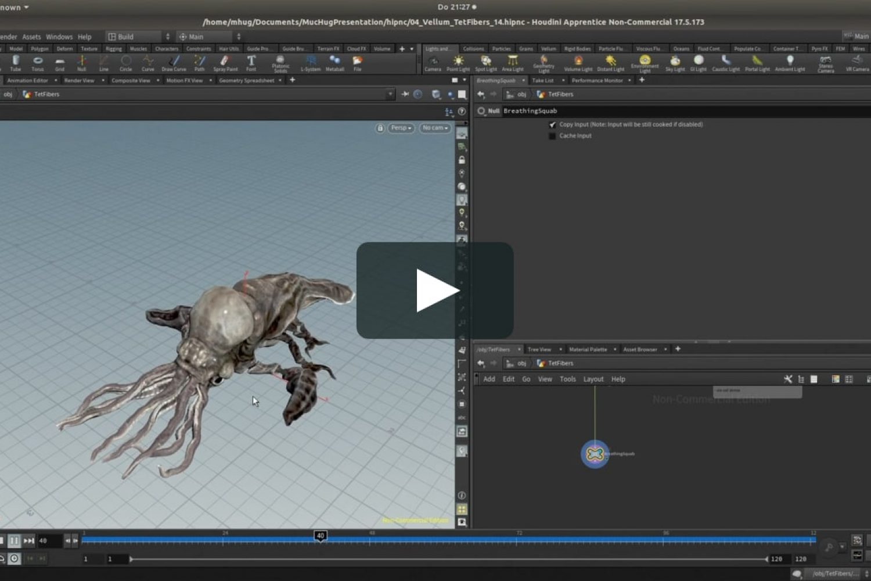Click the BreathingSquab null node
This screenshot has height=581, width=871.
pos(595,454)
